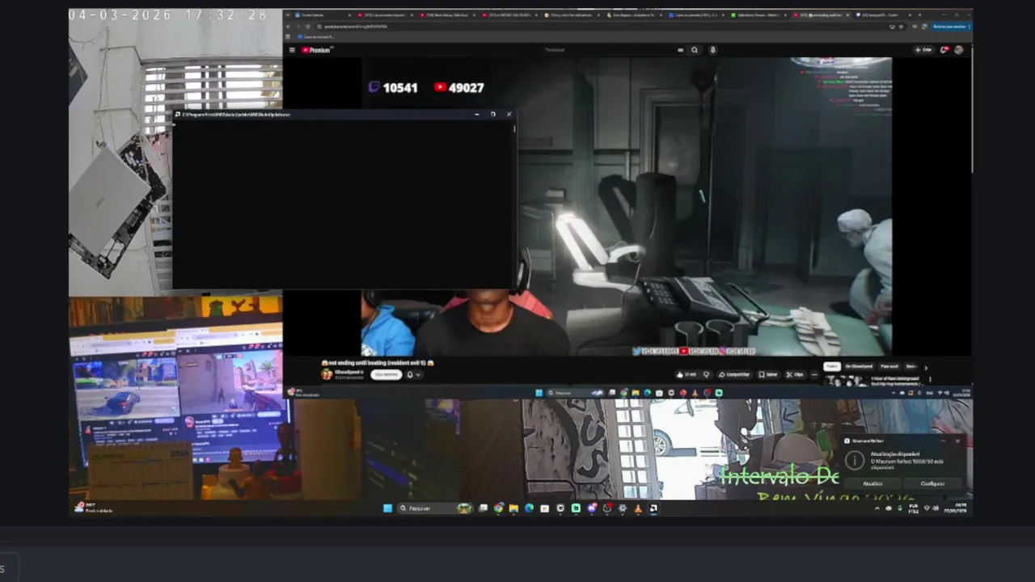Expand the notification options chevron beside the bell

pyautogui.click(x=418, y=374)
